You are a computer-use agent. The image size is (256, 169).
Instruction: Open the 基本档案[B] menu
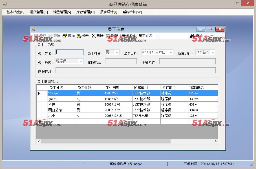pos(15,12)
